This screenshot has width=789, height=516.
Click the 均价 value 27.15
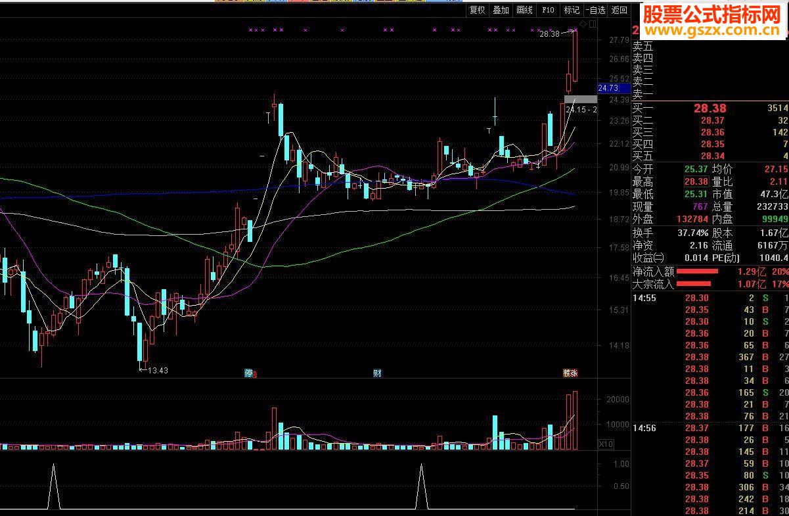[x=776, y=169]
